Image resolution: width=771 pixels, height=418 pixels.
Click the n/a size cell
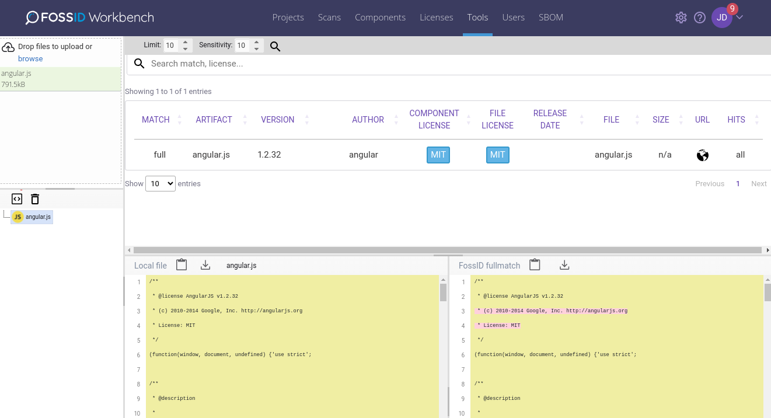[x=665, y=155]
